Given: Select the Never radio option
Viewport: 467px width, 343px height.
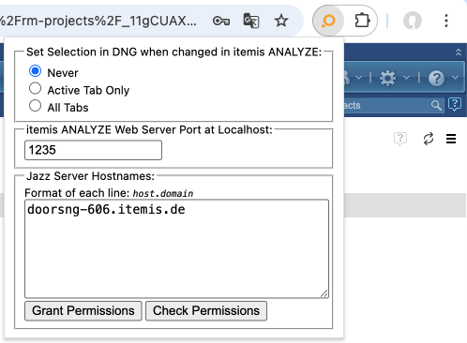Looking at the screenshot, I should pyautogui.click(x=35, y=71).
